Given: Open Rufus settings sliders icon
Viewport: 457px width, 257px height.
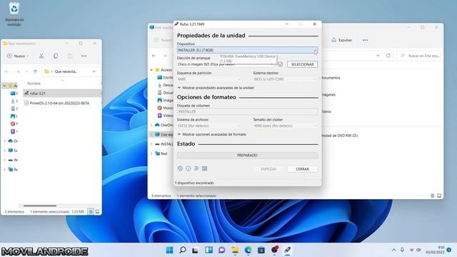Looking at the screenshot, I should (196, 168).
